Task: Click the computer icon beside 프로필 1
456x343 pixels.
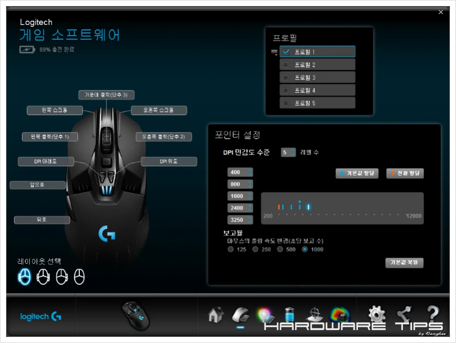Action: (274, 52)
